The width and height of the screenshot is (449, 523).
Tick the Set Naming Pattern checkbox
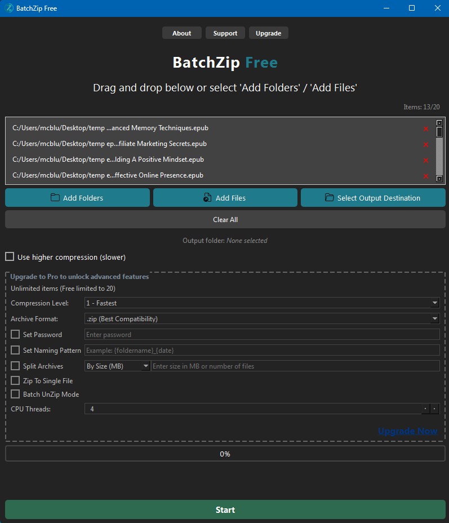pyautogui.click(x=15, y=350)
